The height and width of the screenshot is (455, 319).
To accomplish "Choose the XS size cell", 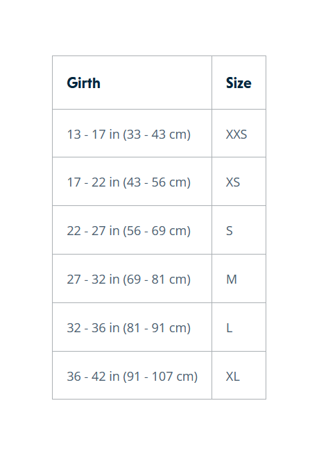I will (239, 181).
